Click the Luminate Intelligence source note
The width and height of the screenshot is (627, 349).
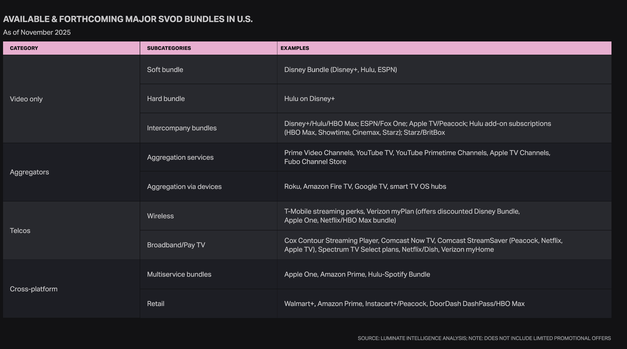point(484,338)
